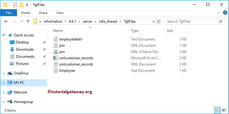Screen dimensions: 229x114
Task: Click TgtFiles in the address path
Action: point(130,21)
